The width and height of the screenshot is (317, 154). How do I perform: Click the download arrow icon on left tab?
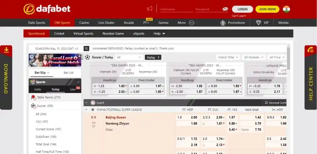point(6,50)
